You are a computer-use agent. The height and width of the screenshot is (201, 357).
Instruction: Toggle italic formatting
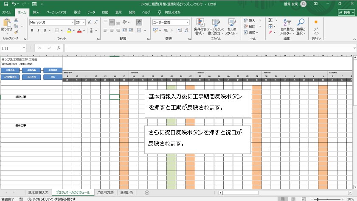(x=38, y=30)
